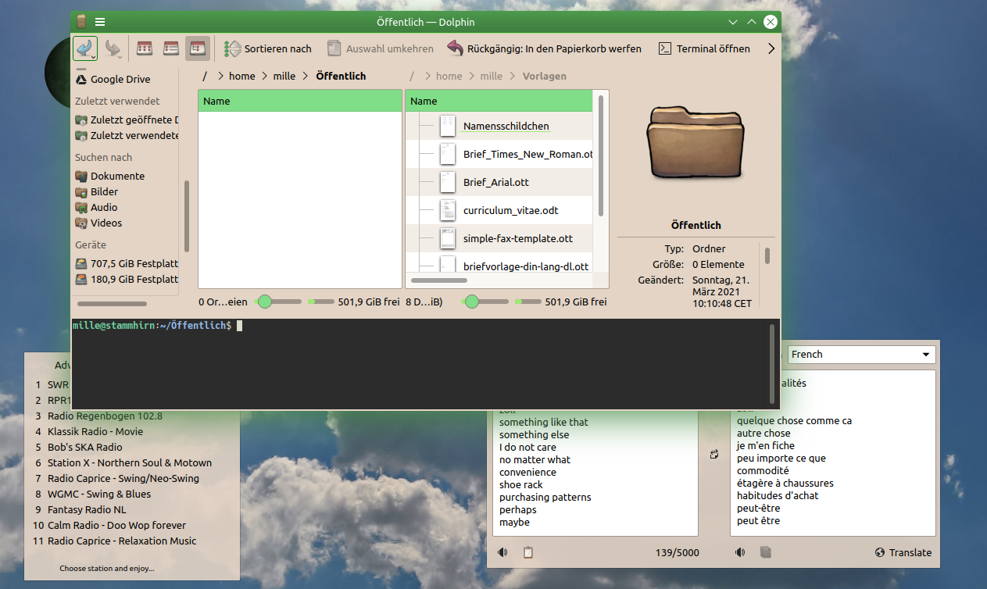The width and height of the screenshot is (987, 589).
Task: Sort left pane by Name header
Action: pos(300,101)
